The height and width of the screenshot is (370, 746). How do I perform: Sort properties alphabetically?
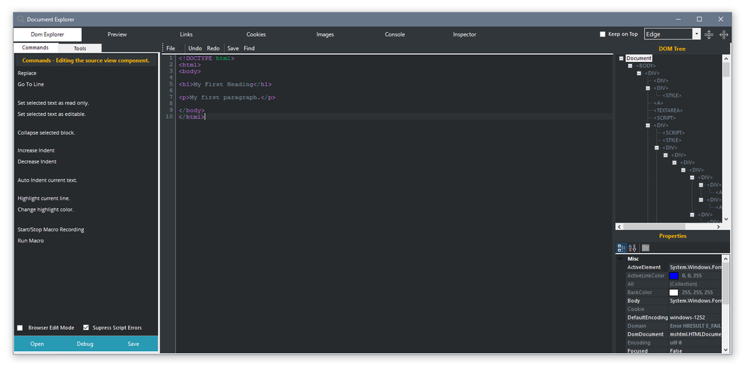tap(633, 248)
